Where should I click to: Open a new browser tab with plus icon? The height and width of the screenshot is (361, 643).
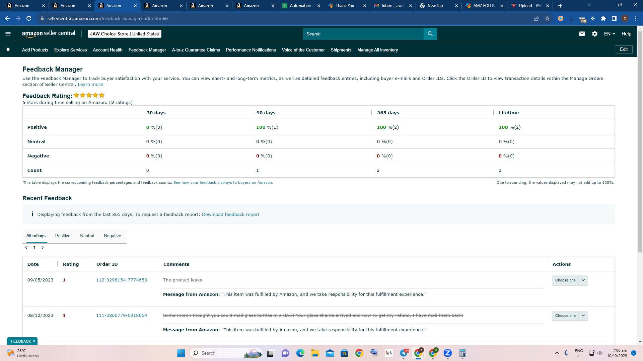560,6
